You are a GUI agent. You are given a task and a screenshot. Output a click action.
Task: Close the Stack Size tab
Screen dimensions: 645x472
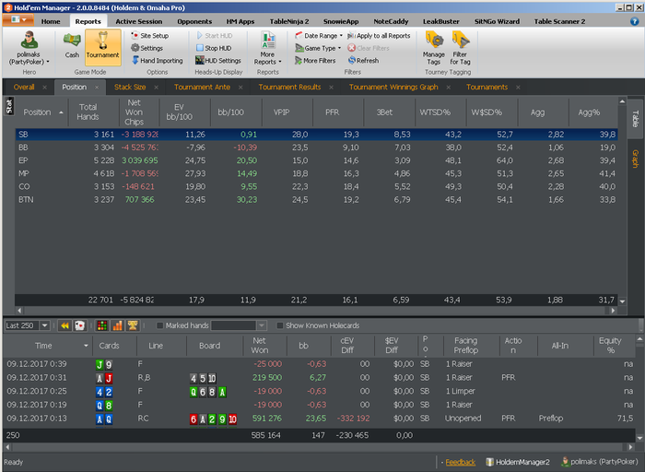(x=157, y=88)
